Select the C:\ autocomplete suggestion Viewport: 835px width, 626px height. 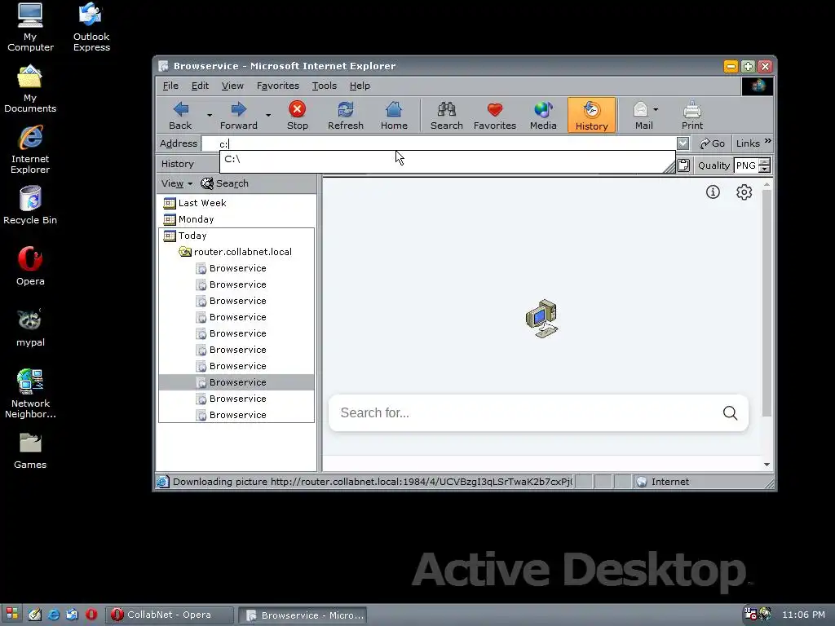tap(446, 159)
